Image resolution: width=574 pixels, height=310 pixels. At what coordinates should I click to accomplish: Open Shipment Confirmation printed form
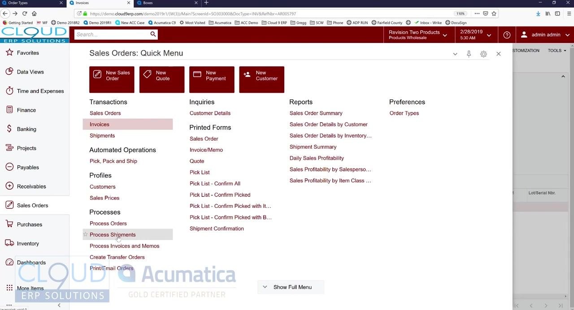coord(217,228)
